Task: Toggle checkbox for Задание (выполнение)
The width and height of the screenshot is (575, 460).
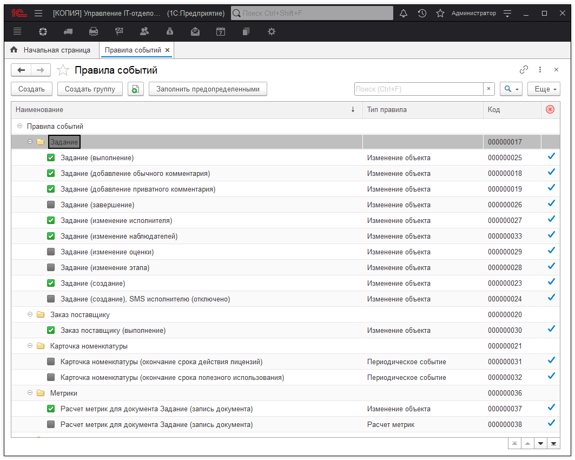Action: tap(51, 158)
